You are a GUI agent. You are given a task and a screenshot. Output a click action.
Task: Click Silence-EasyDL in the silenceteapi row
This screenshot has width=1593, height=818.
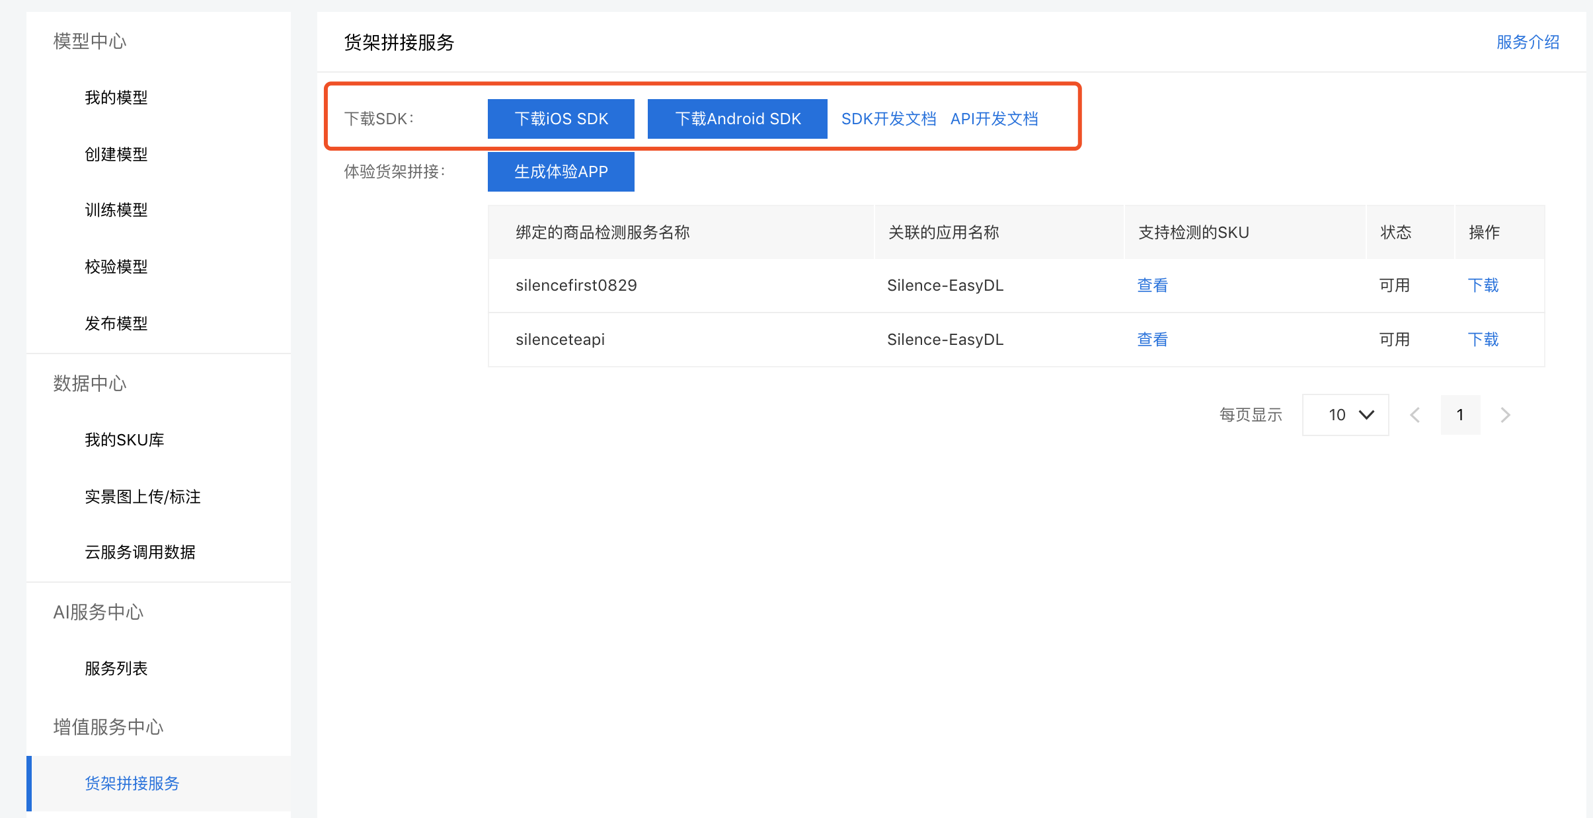pos(945,340)
